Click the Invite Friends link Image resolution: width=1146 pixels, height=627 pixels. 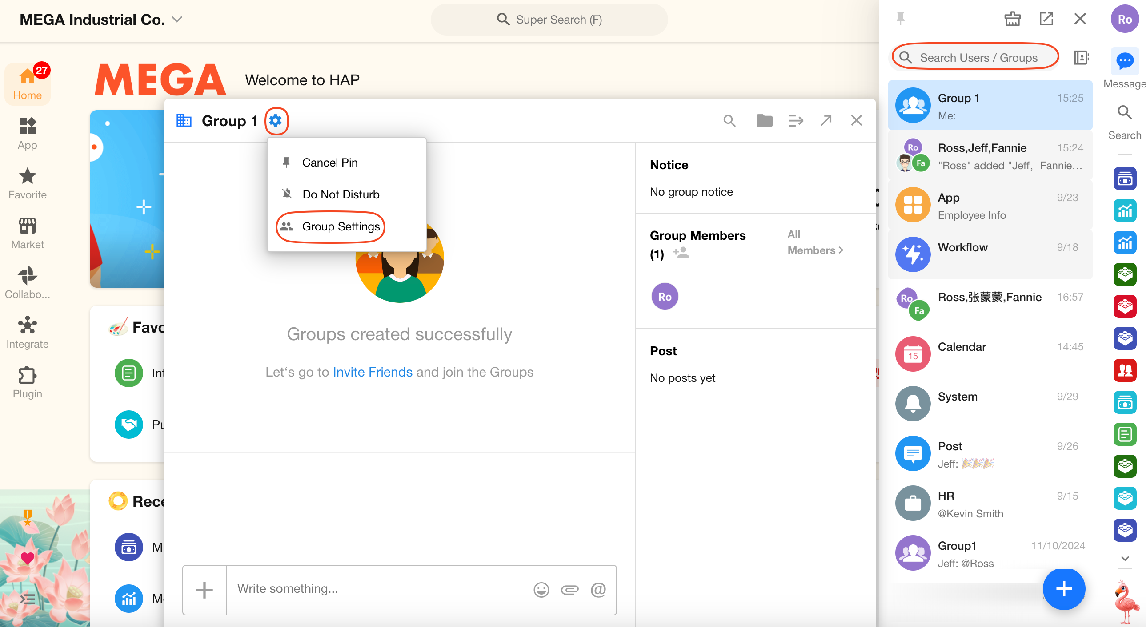[x=373, y=372]
